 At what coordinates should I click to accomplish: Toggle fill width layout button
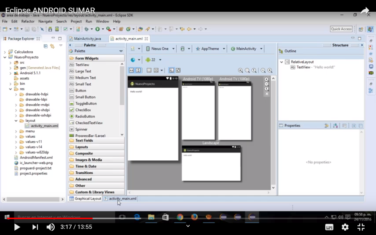point(132,70)
